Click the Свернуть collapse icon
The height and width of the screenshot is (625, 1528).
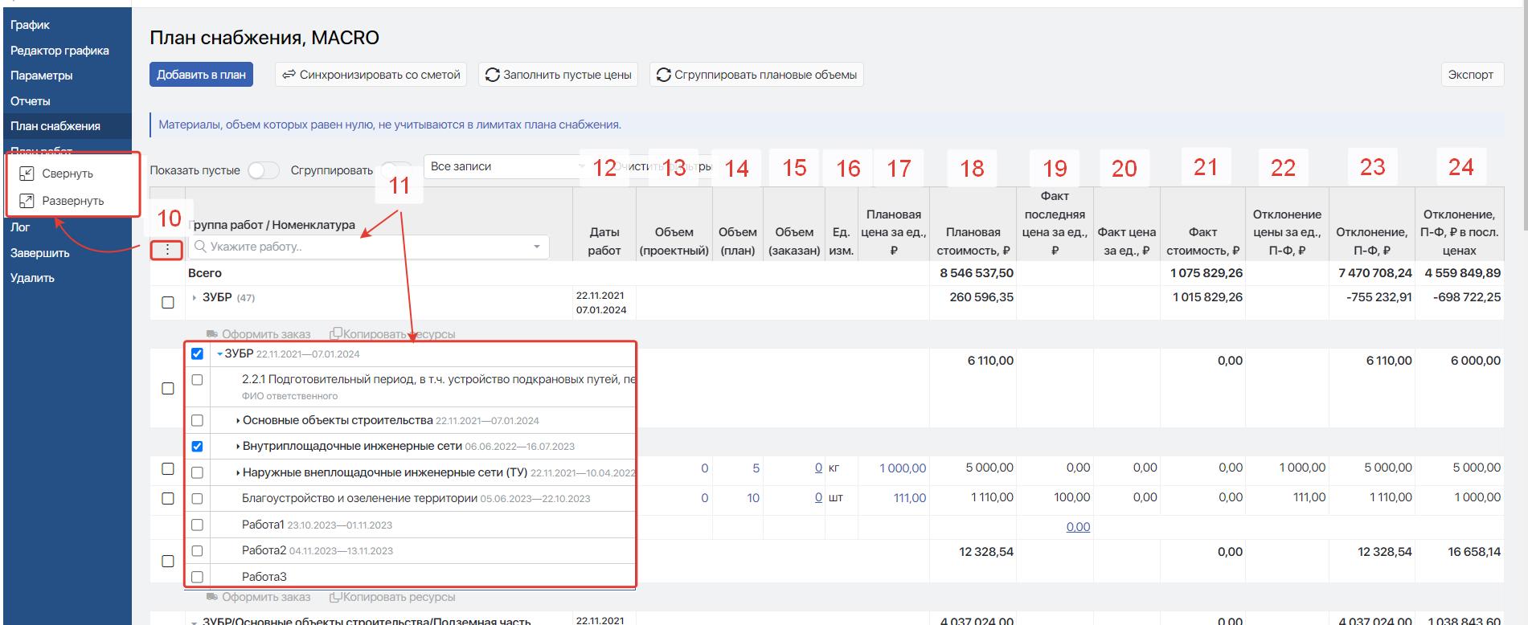coord(27,174)
